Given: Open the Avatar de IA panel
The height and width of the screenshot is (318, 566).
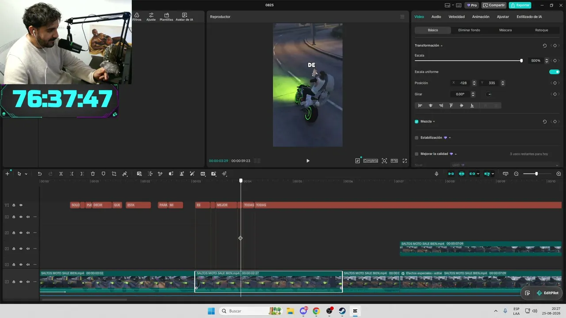Looking at the screenshot, I should pyautogui.click(x=184, y=17).
